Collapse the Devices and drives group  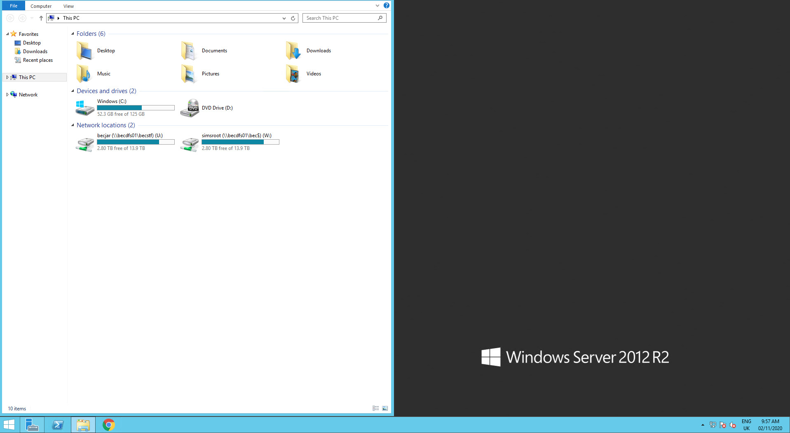pyautogui.click(x=73, y=91)
